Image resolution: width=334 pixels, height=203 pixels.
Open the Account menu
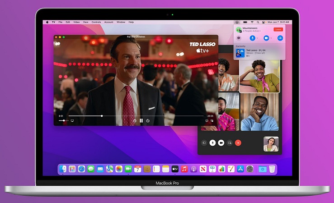click(108, 22)
